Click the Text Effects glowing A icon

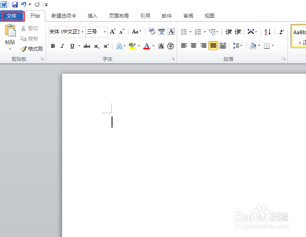[119, 46]
